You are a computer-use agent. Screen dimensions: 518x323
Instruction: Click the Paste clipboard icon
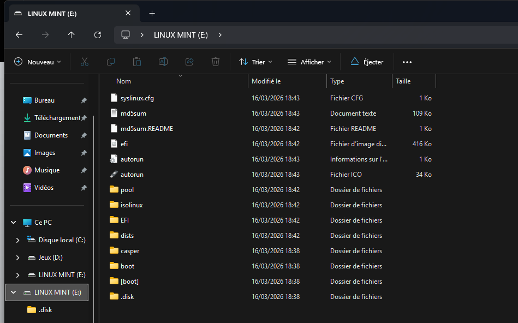pos(137,62)
